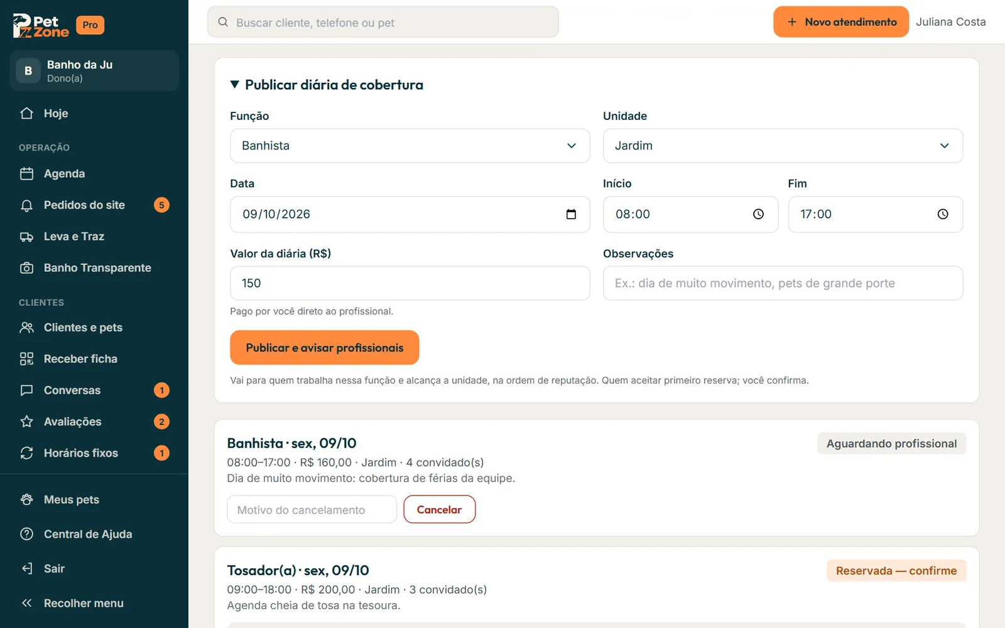
Task: Cancel the Banhista sex, 09/10 shift
Action: tap(439, 509)
